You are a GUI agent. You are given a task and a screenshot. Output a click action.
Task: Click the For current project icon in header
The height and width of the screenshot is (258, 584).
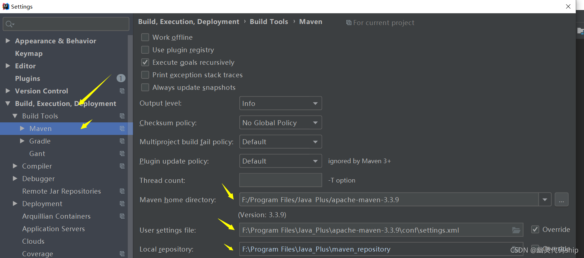pos(349,23)
